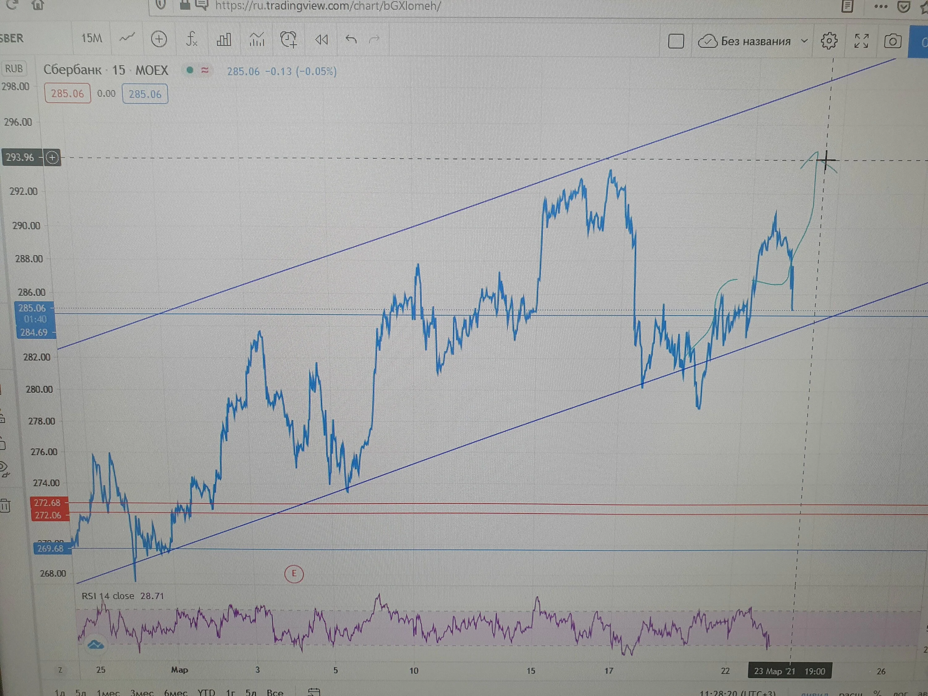The width and height of the screenshot is (928, 696).
Task: Open the indicator templates icon
Action: (x=256, y=39)
